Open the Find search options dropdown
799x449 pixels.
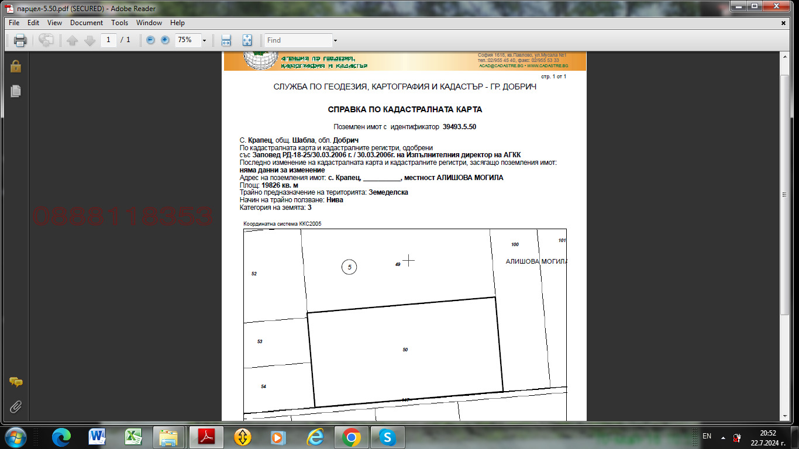tap(335, 40)
